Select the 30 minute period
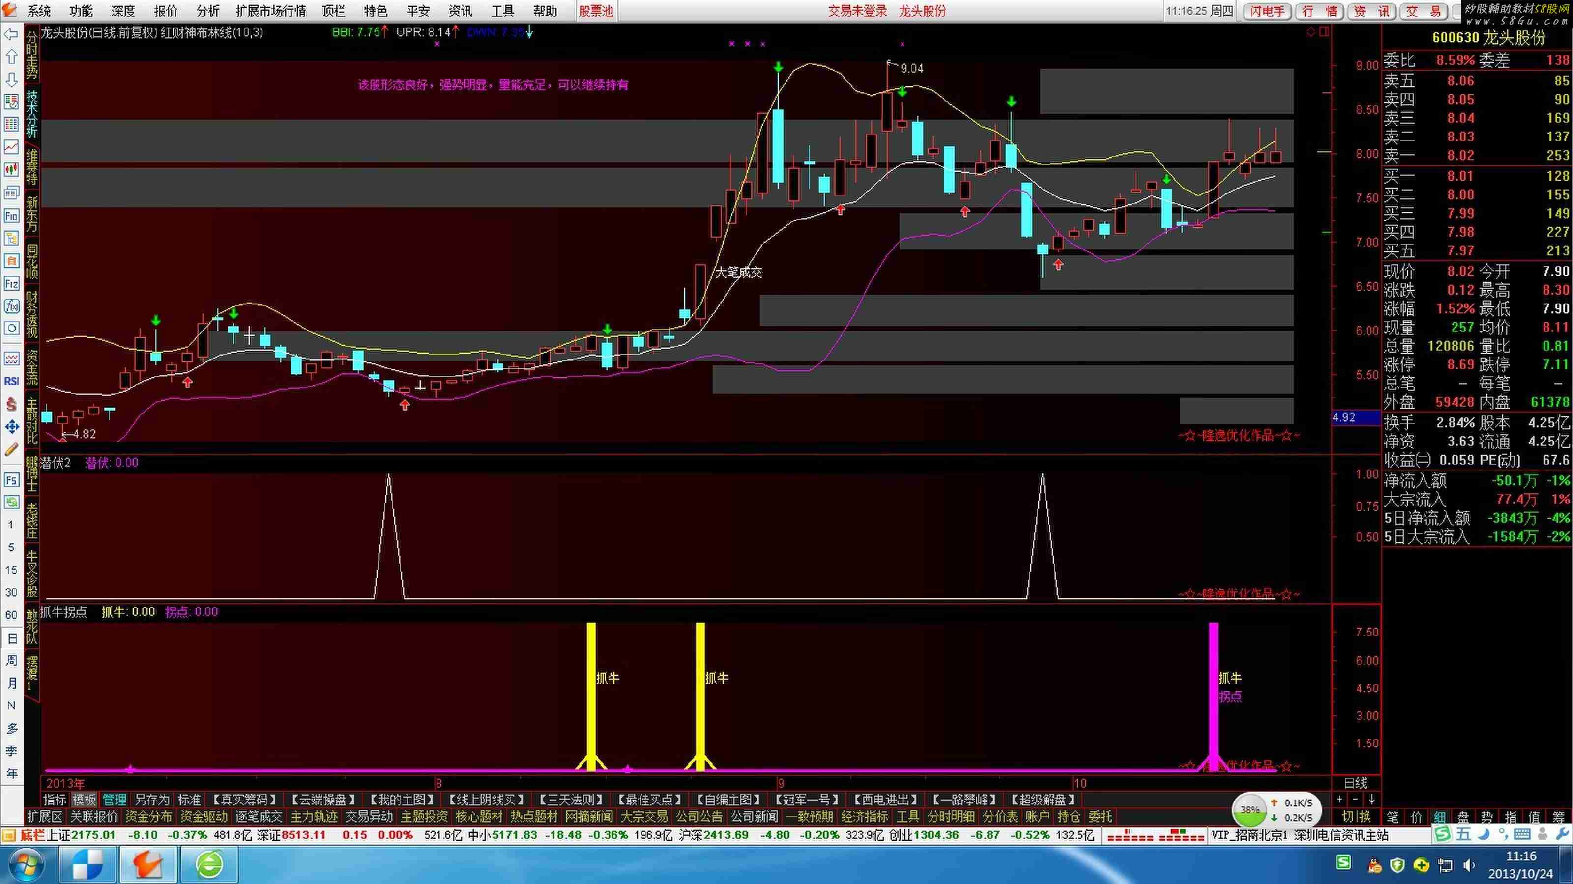Image resolution: width=1573 pixels, height=884 pixels. point(11,592)
